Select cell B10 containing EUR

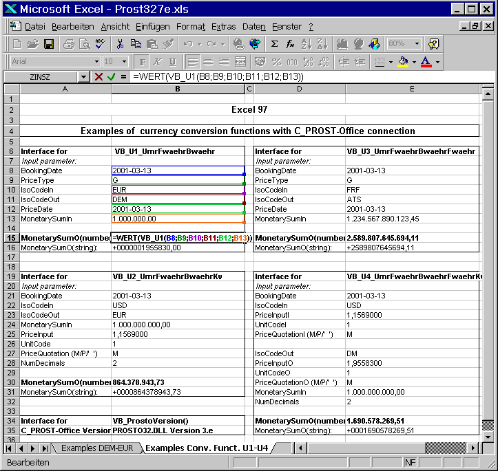point(178,190)
